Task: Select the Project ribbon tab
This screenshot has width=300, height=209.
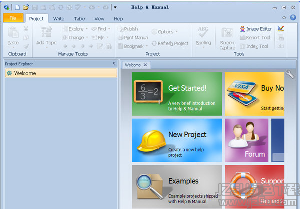Action: coord(36,19)
